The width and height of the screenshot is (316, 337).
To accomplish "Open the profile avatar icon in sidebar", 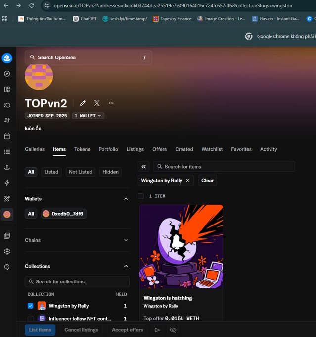I will (7, 214).
